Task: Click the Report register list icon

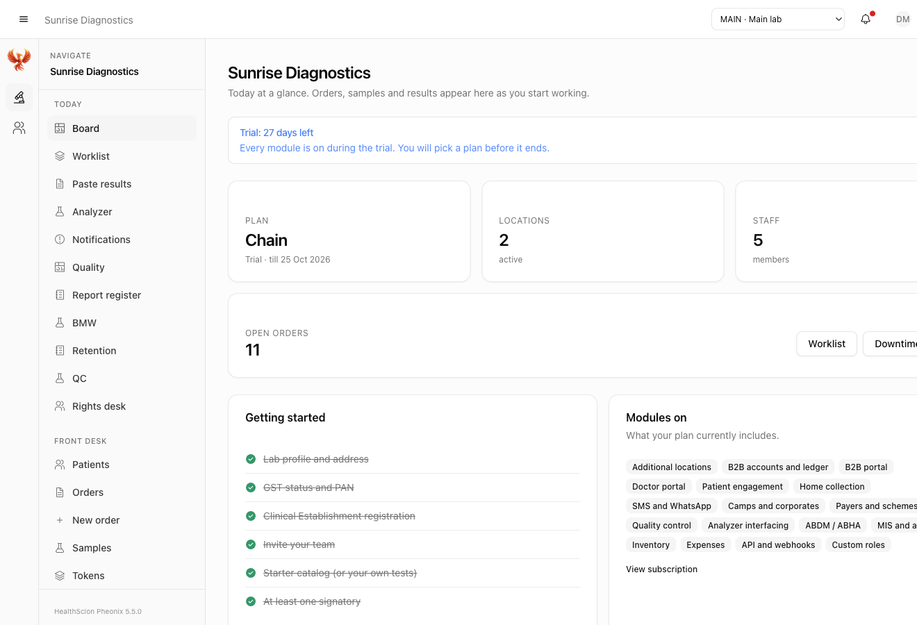Action: click(x=60, y=295)
